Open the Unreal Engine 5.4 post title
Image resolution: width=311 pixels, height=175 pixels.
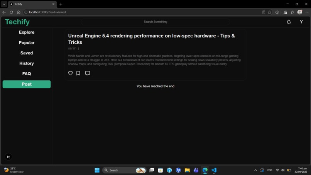coord(151,39)
